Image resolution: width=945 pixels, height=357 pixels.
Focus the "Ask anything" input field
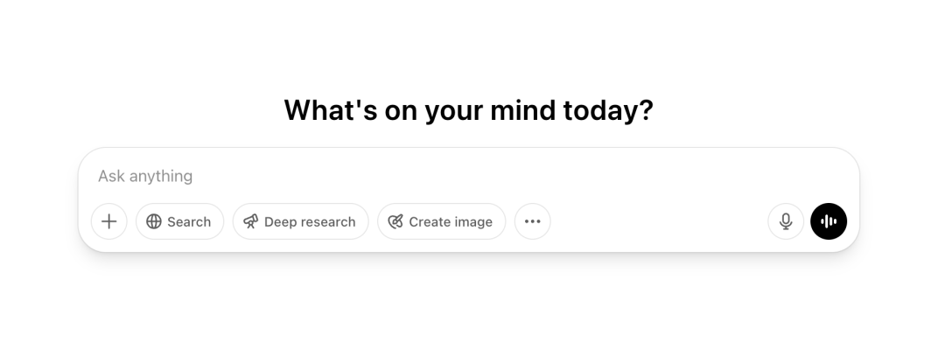tap(437, 176)
